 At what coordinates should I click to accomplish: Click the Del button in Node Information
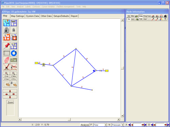coord(129,16)
